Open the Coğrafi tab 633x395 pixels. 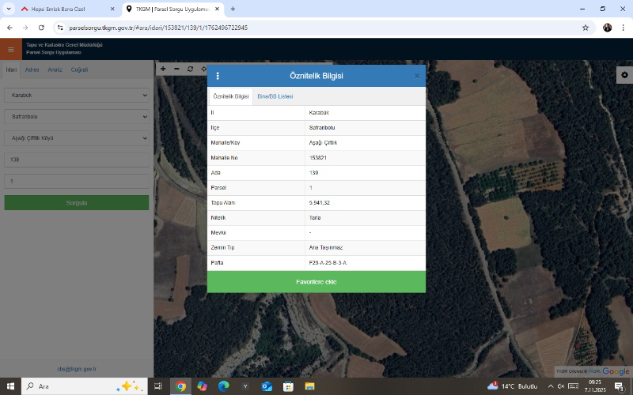79,70
